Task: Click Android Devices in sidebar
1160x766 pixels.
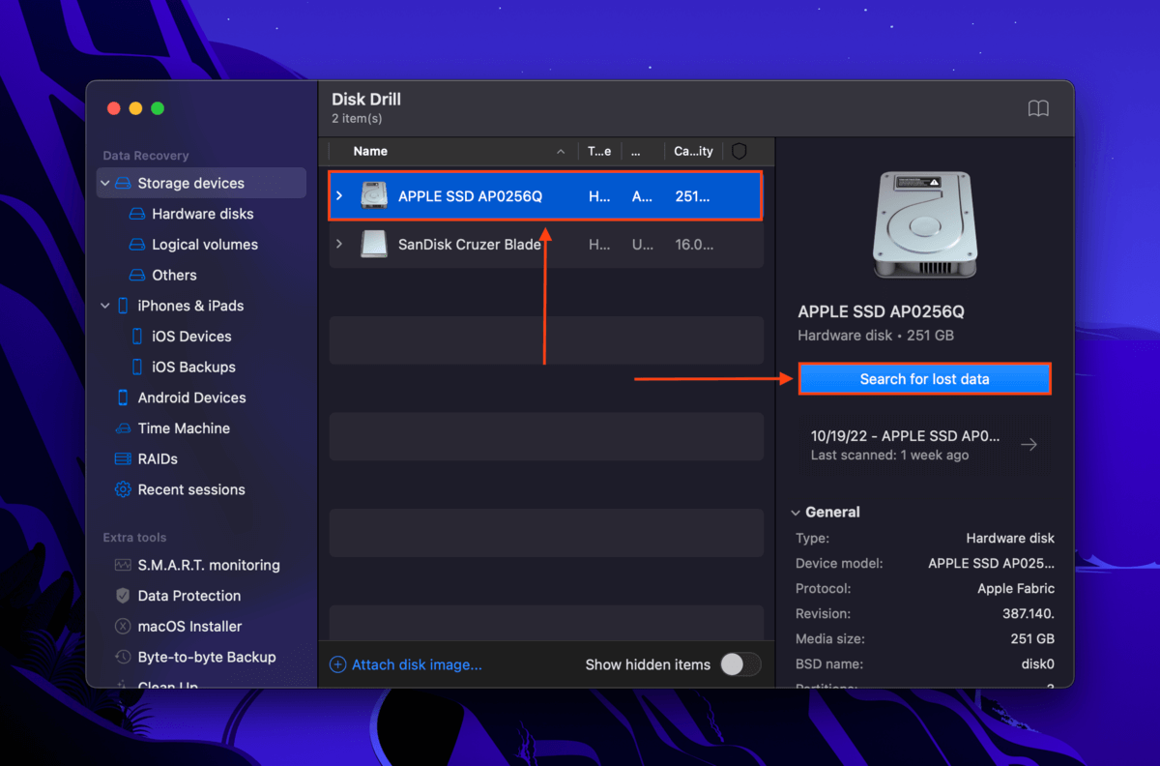Action: tap(191, 398)
